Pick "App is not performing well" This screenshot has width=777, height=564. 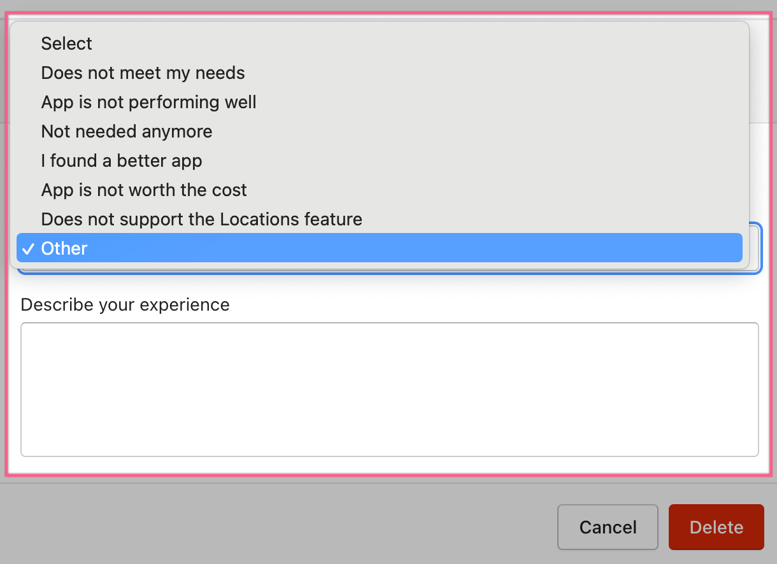[x=148, y=102]
